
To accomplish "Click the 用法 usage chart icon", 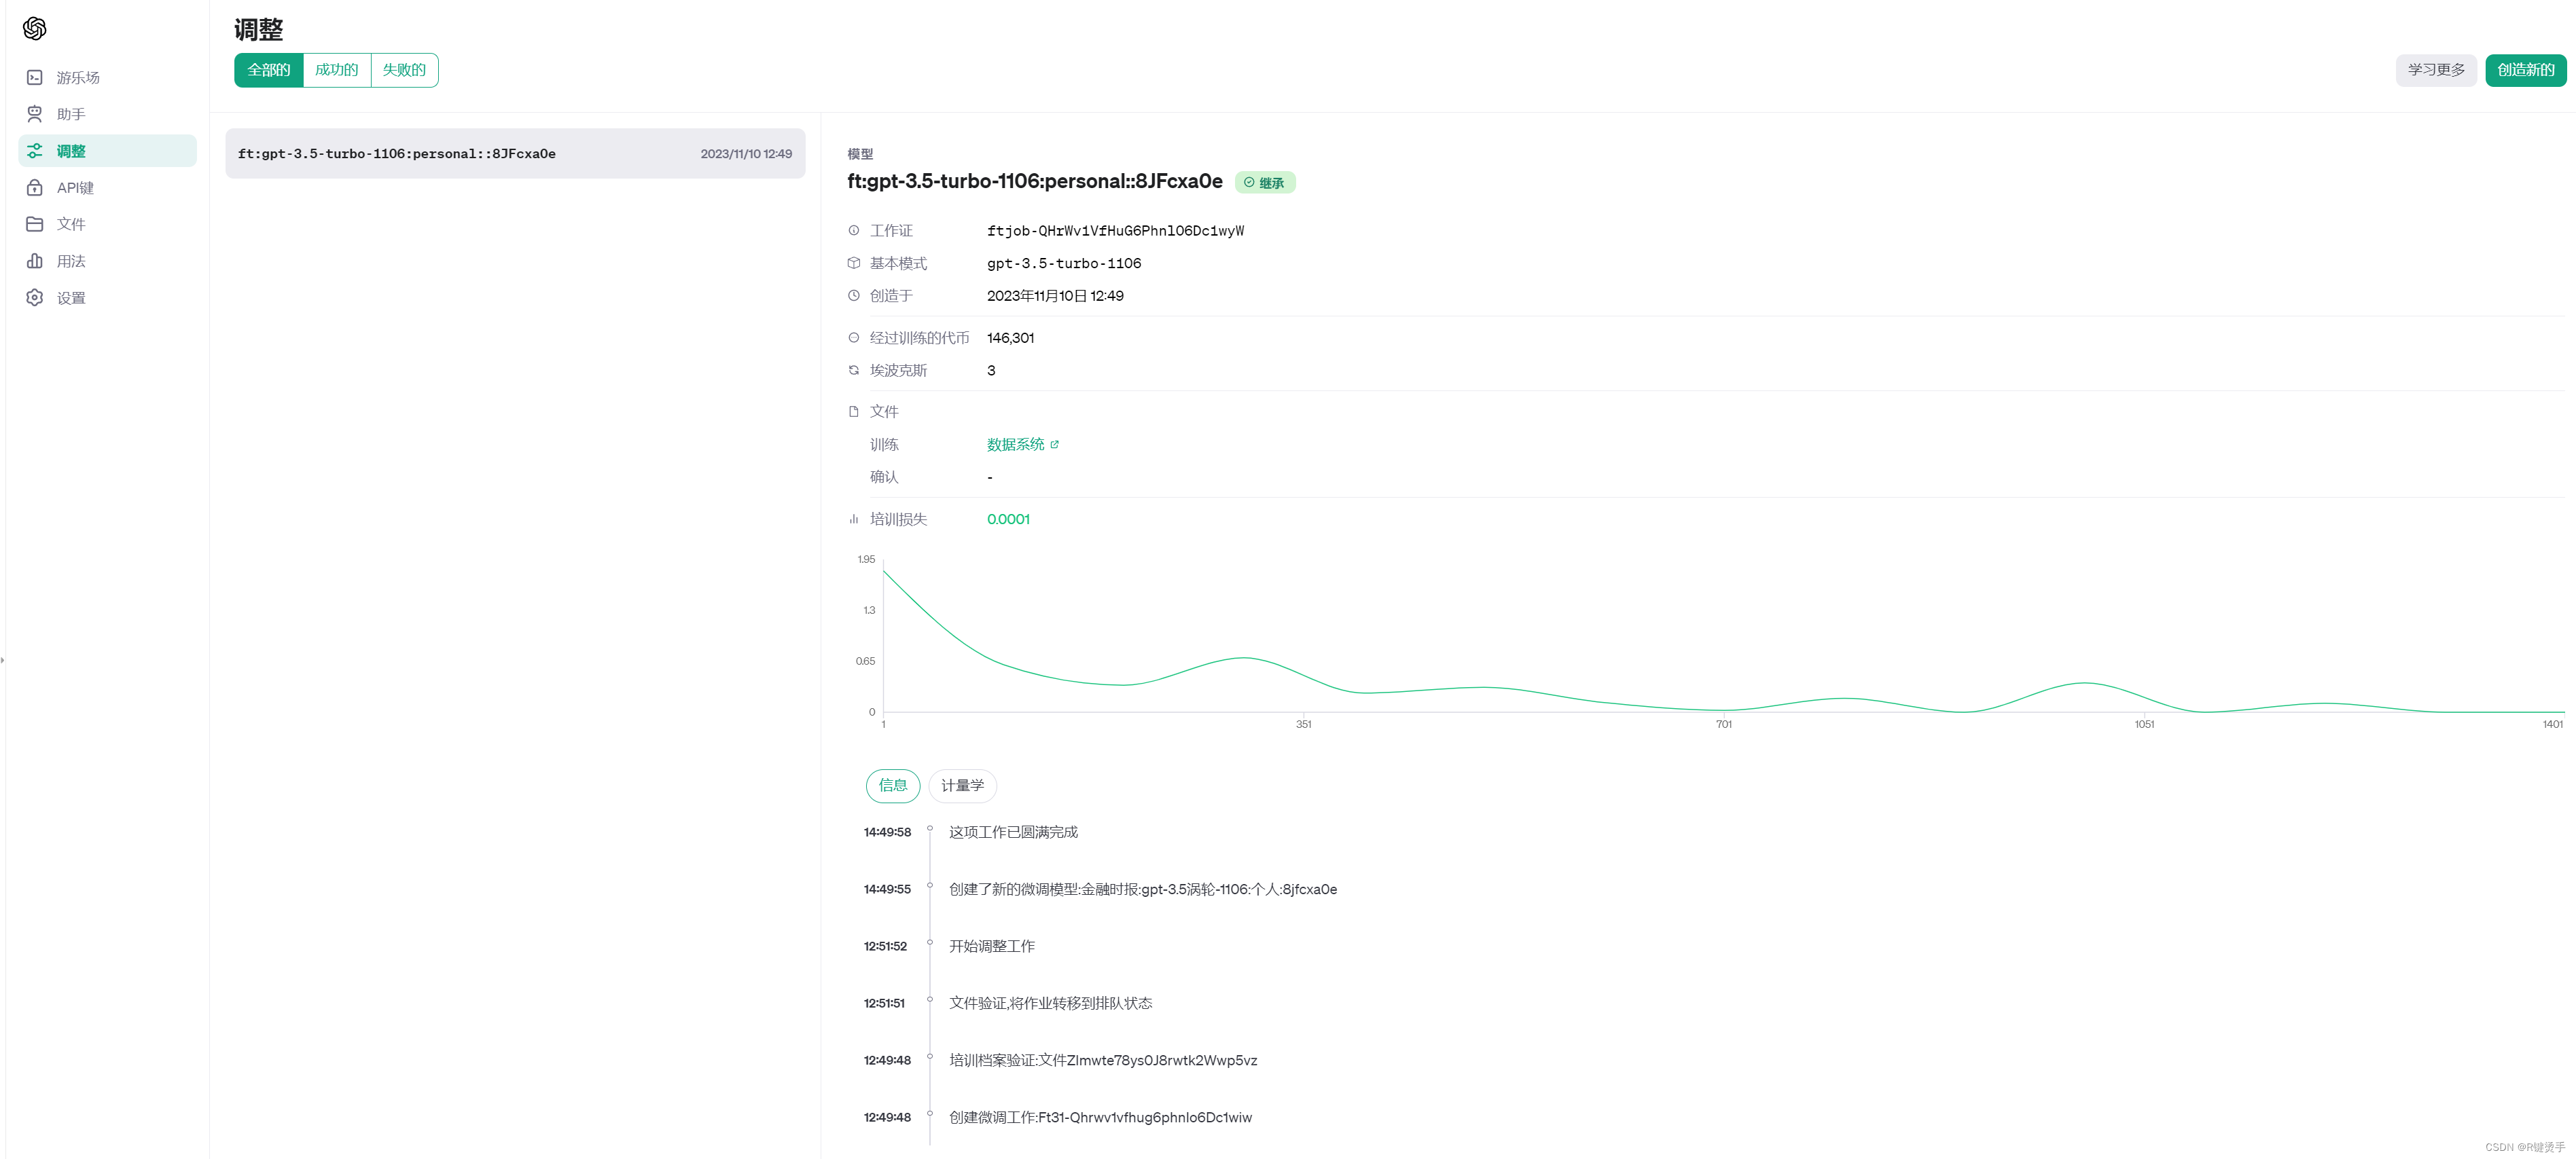I will point(35,261).
